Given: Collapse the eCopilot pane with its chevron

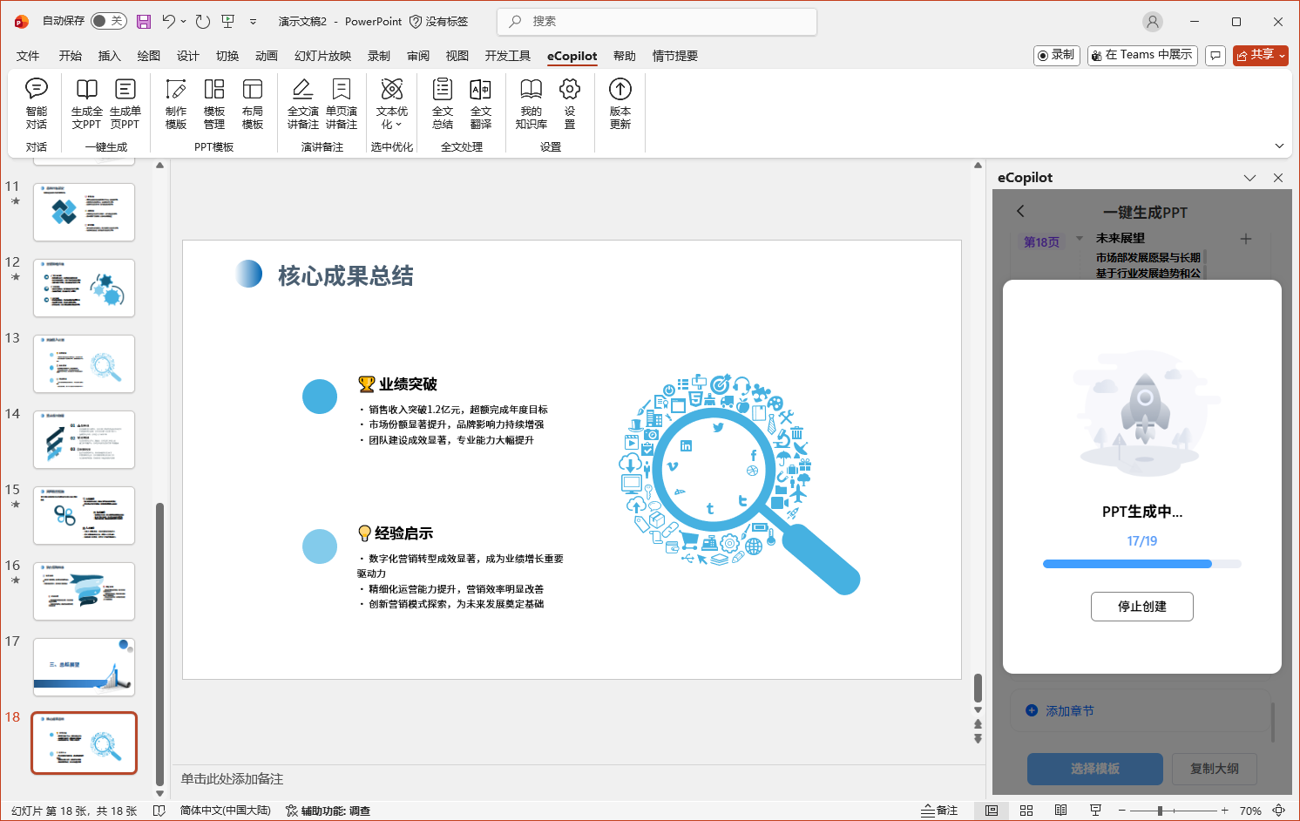Looking at the screenshot, I should 1250,177.
